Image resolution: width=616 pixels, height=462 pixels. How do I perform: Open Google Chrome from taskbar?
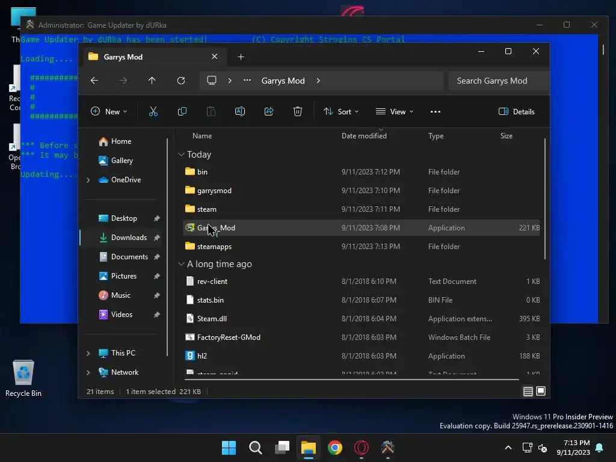pos(335,448)
